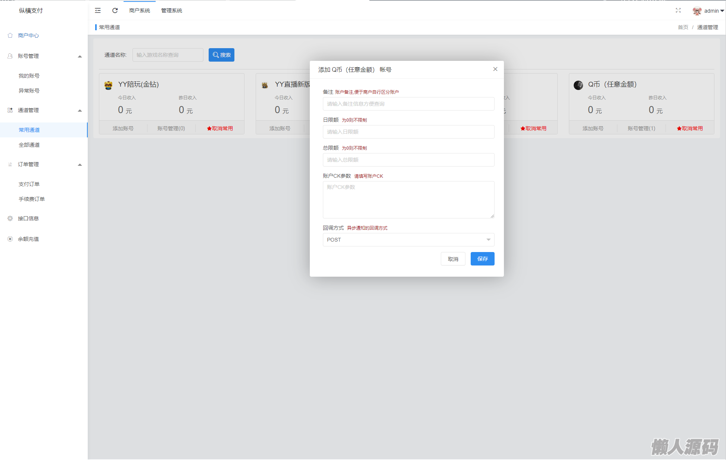Focus the 日限额 input field
This screenshot has height=460, width=726.
408,132
